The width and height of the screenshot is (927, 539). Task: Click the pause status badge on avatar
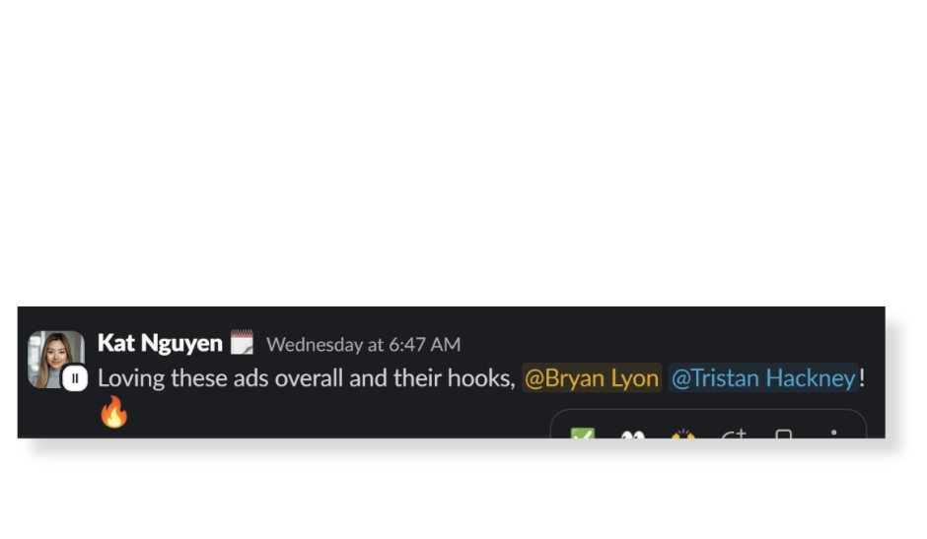point(75,378)
